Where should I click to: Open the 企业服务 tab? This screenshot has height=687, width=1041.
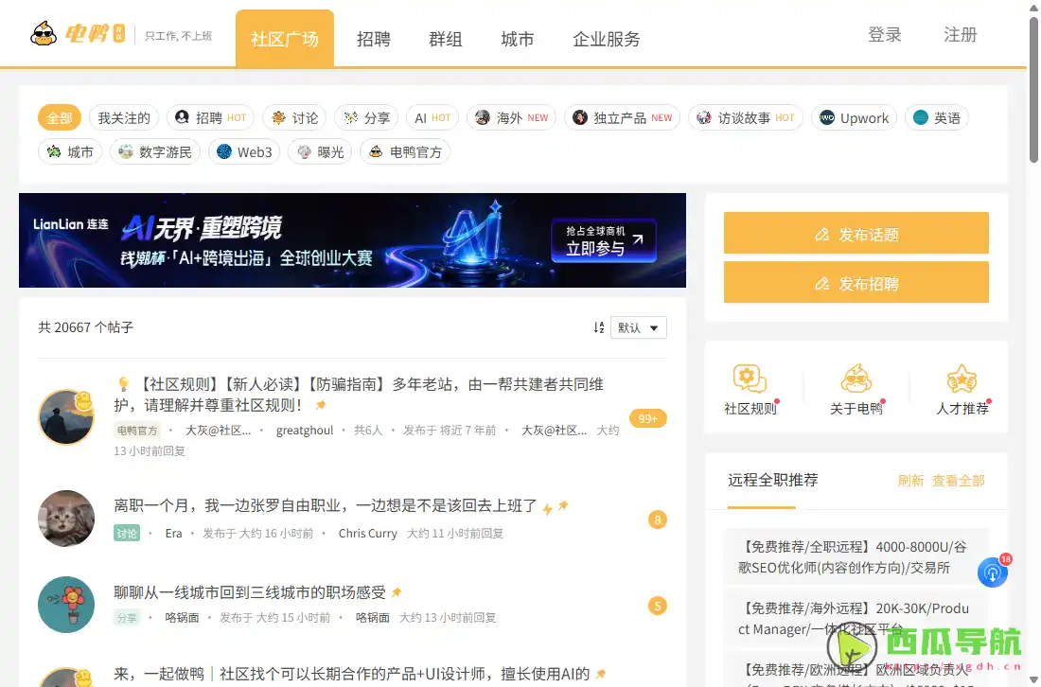[606, 39]
